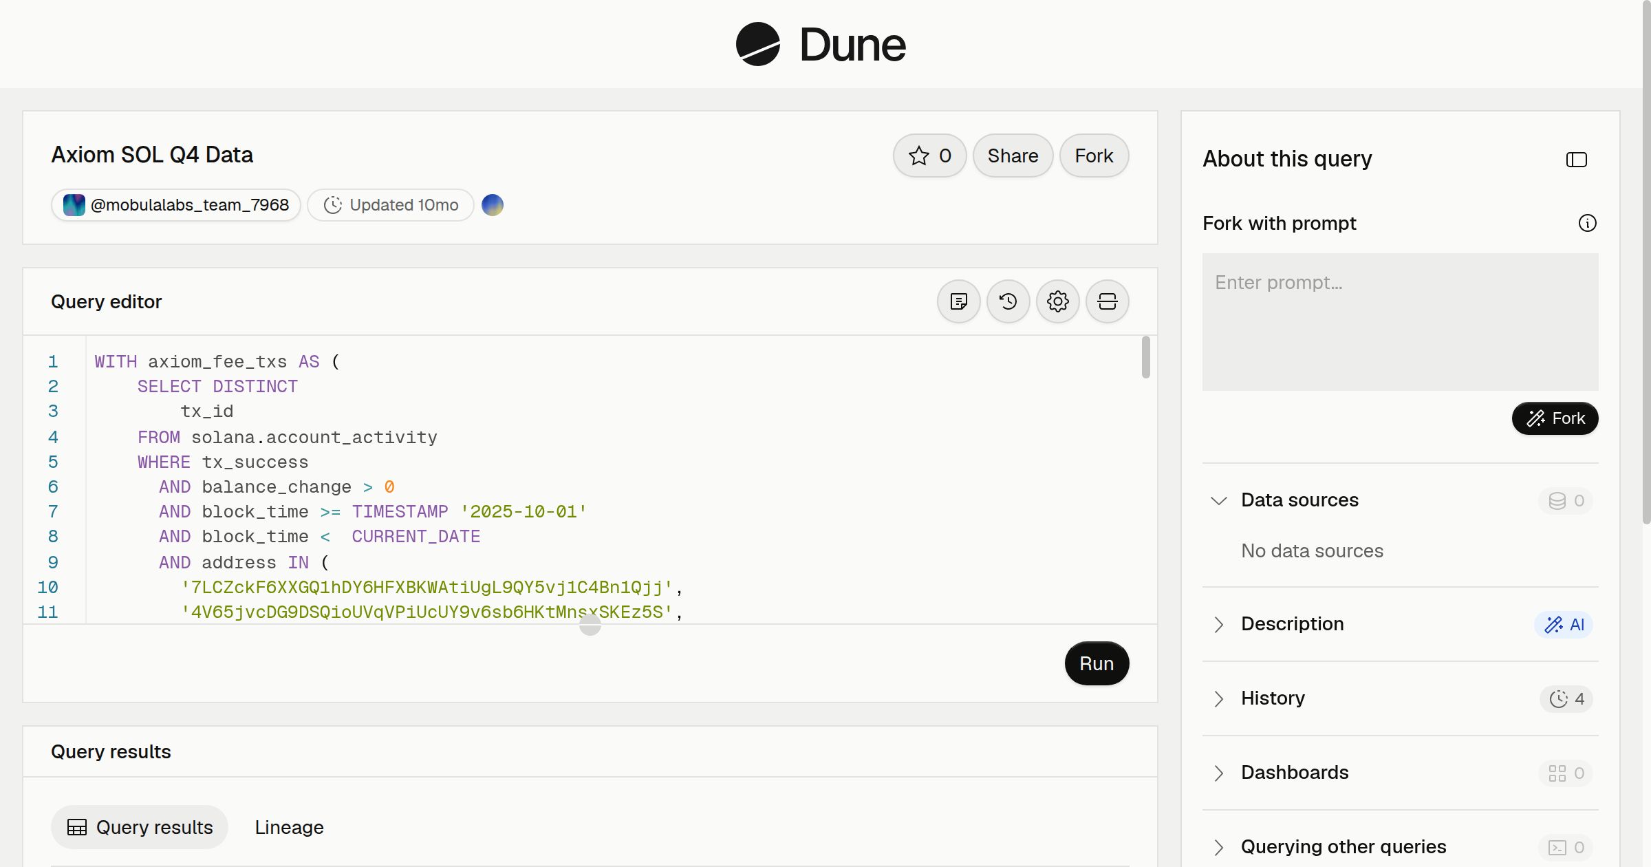This screenshot has height=867, width=1651.
Task: Click the History count badge showing 4
Action: (x=1566, y=699)
